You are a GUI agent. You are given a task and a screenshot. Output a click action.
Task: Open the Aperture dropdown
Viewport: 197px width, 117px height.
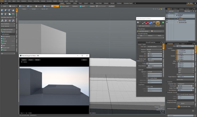click(x=154, y=72)
